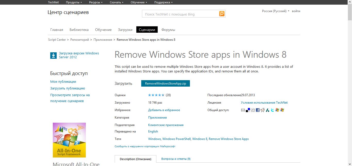The width and height of the screenshot is (352, 166).
Task: Open the Россия (Русский) language selector
Action: pos(275,11)
